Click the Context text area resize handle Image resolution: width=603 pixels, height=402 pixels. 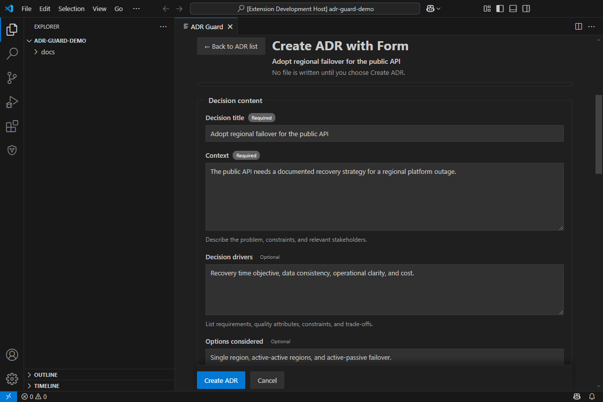[x=560, y=227]
